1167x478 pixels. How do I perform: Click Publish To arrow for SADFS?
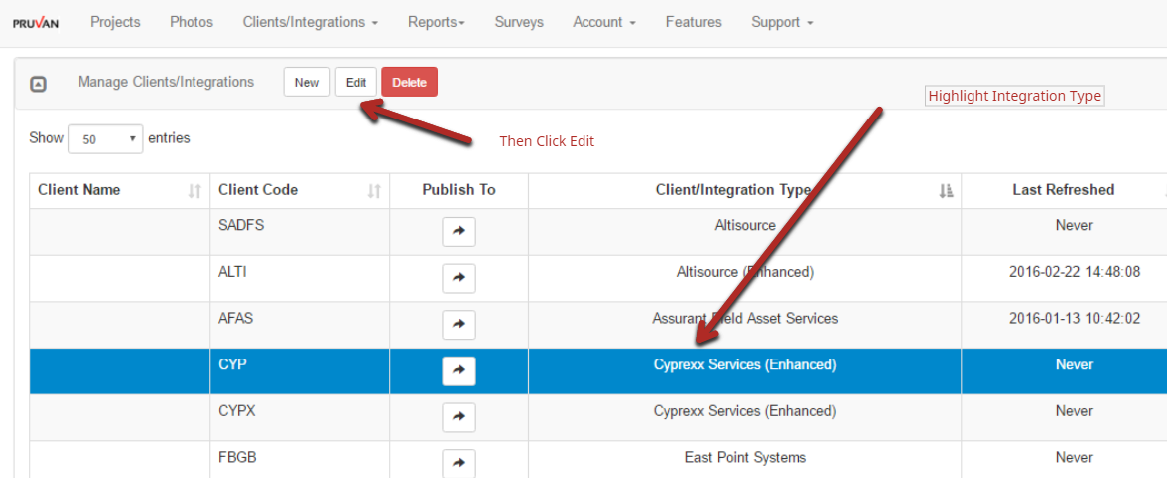point(459,232)
